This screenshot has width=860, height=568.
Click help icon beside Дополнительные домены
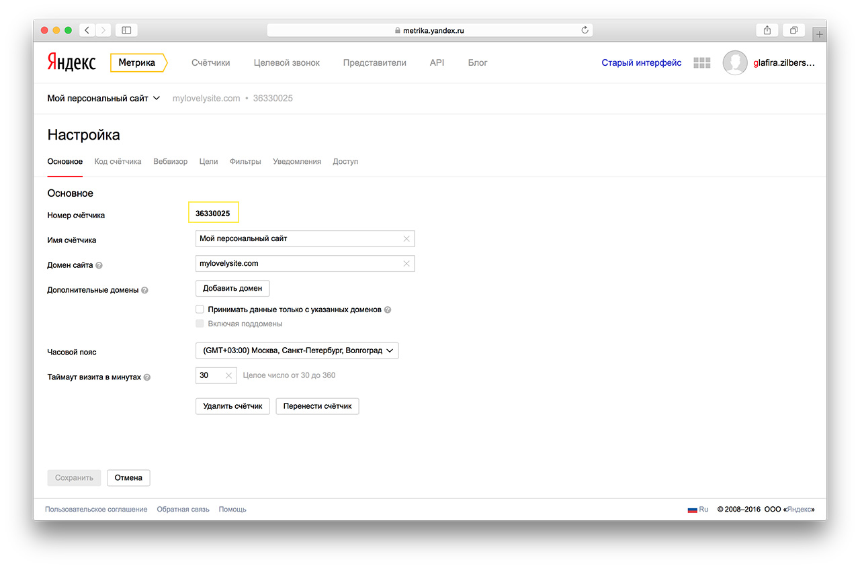(145, 291)
